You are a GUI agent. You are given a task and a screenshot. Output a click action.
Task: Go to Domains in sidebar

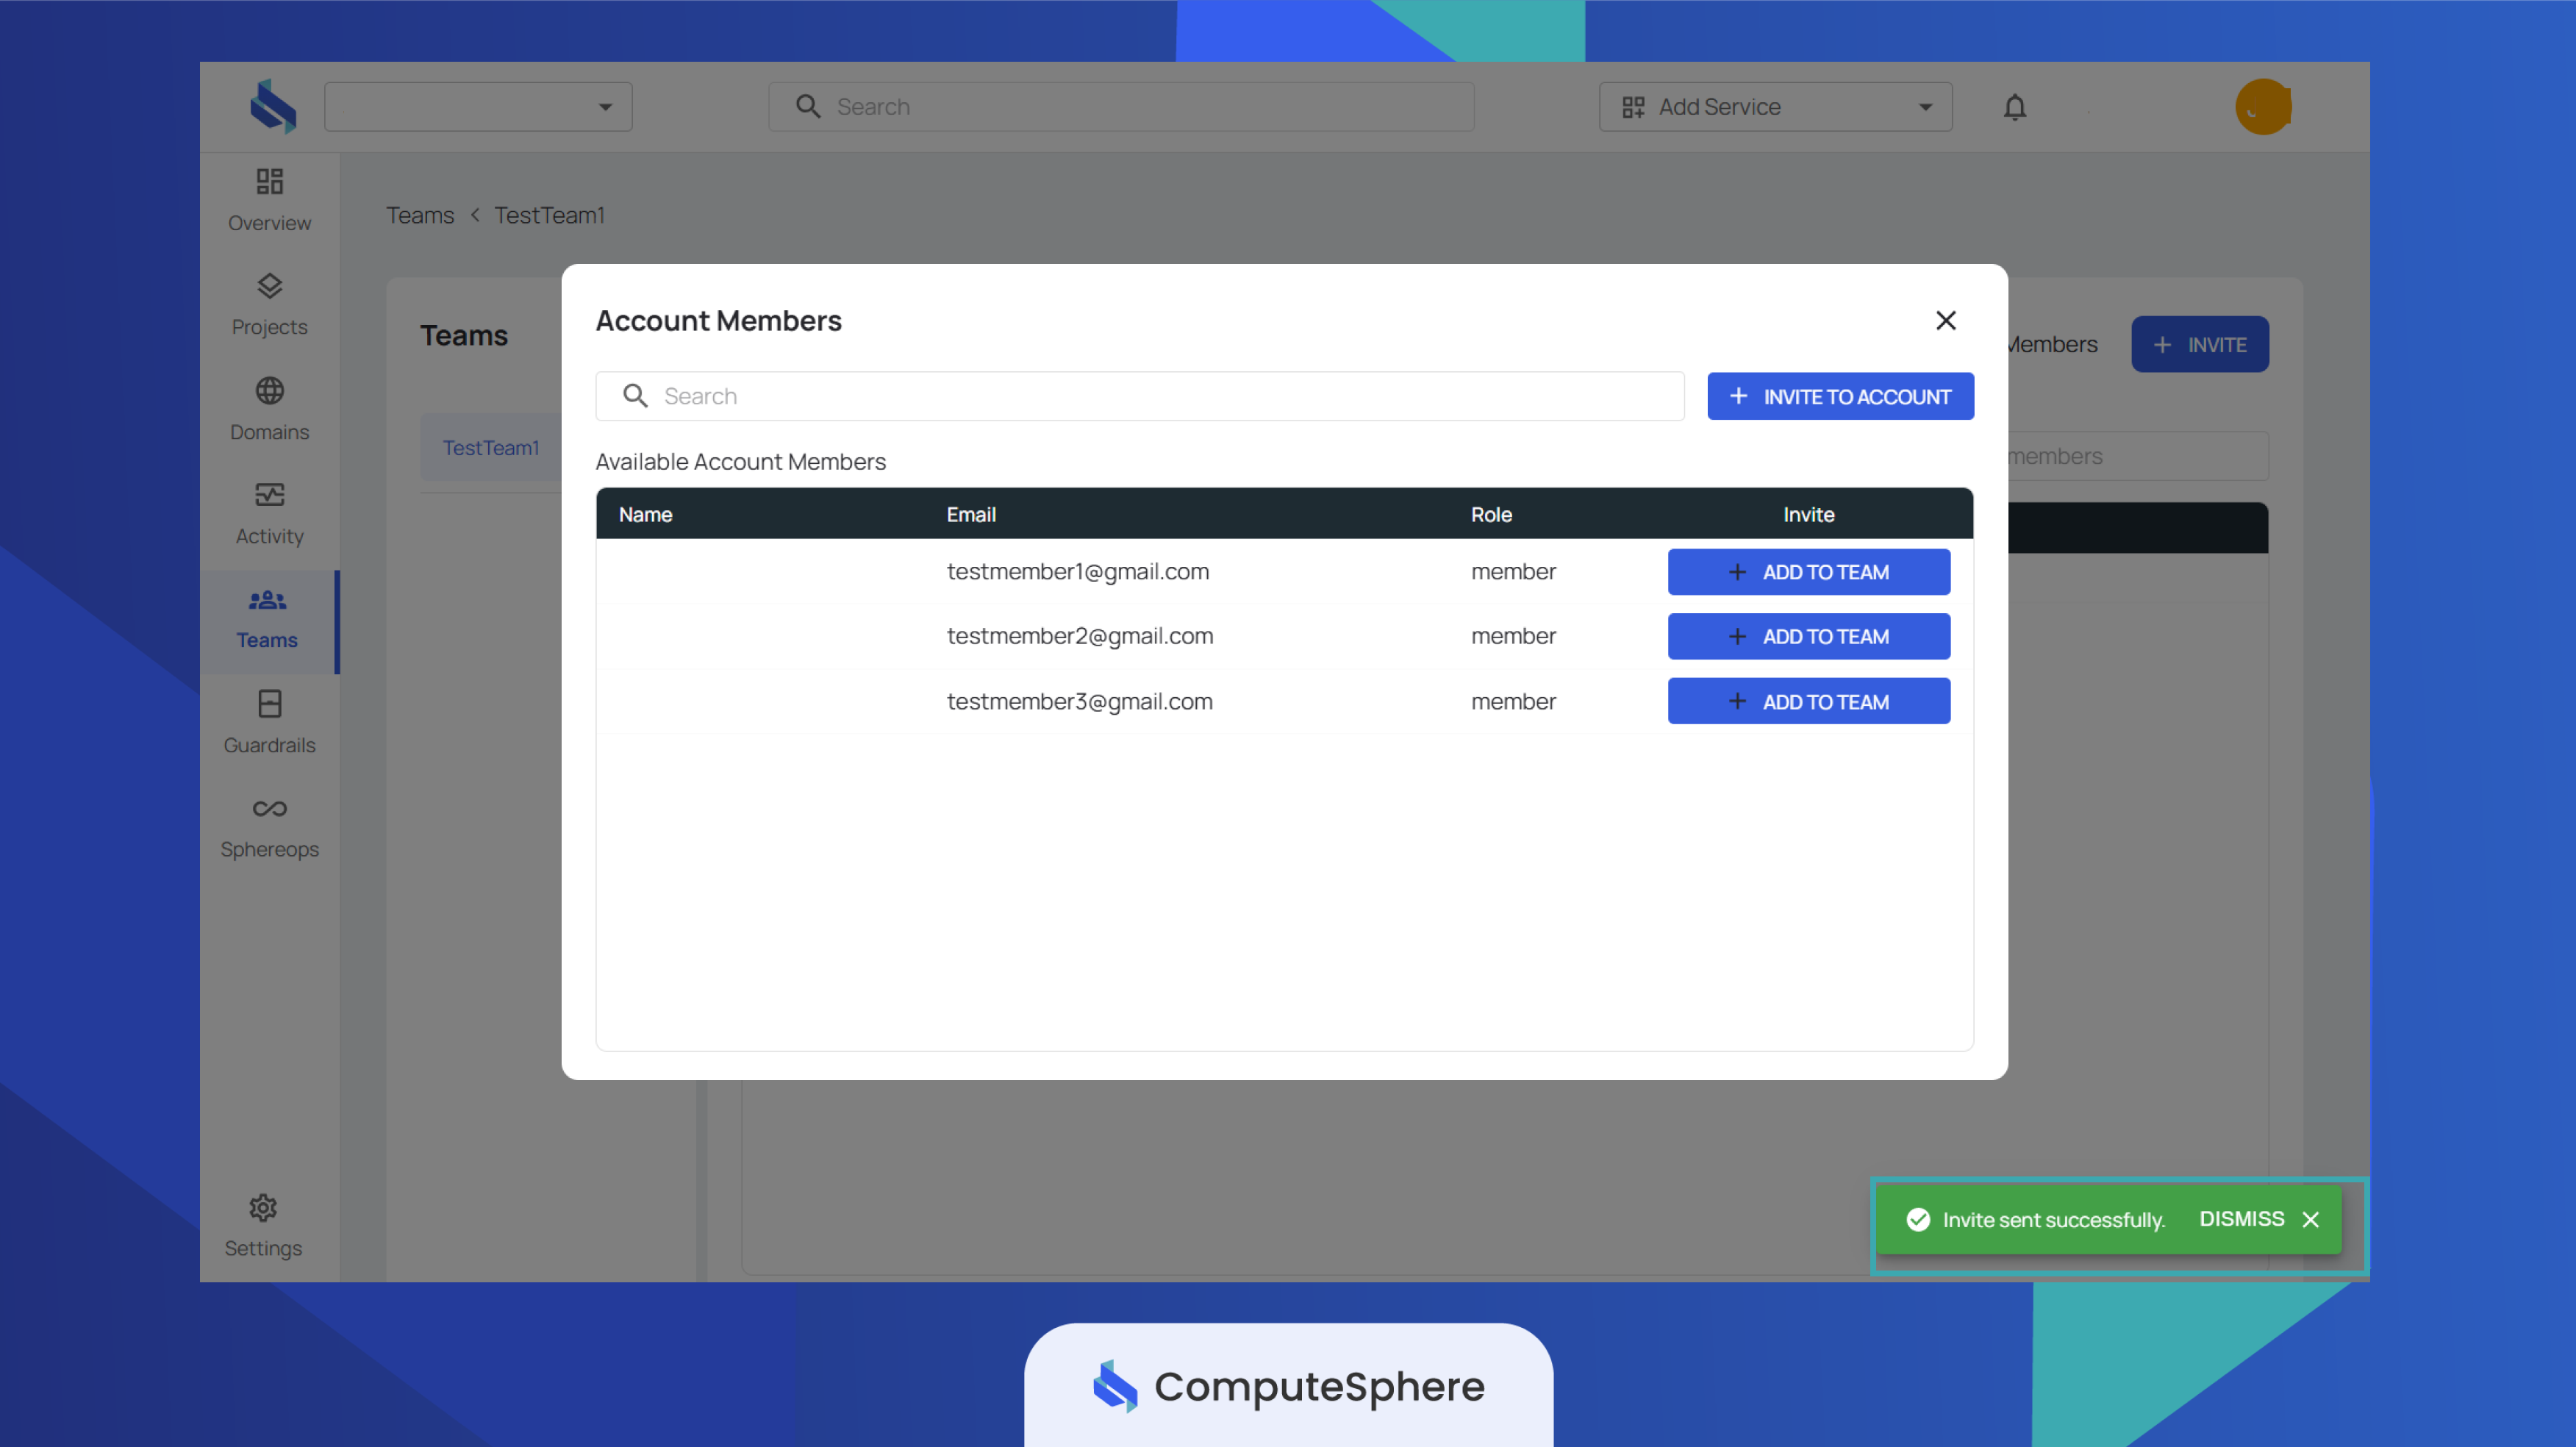269,410
